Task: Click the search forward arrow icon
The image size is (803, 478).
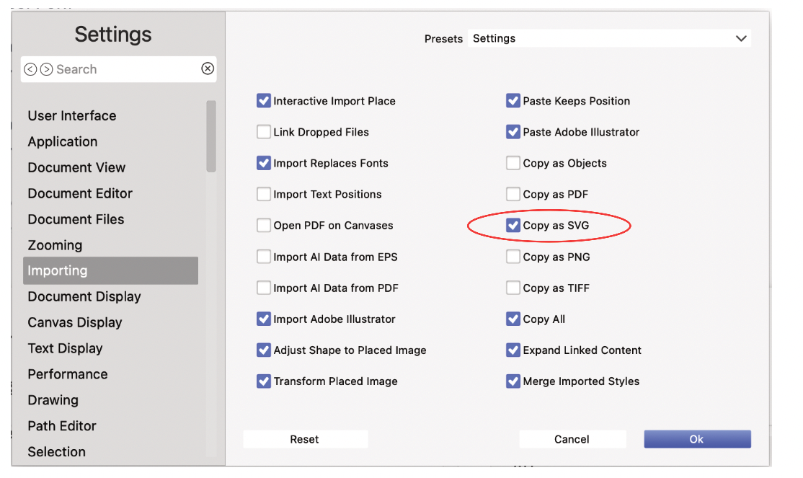Action: [x=46, y=69]
